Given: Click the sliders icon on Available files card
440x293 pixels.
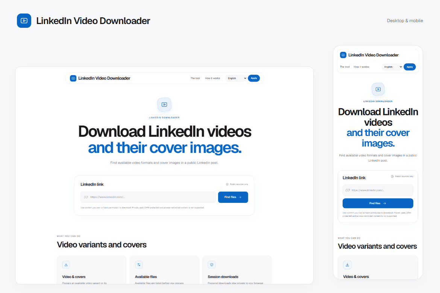Looking at the screenshot, I should pos(139,265).
